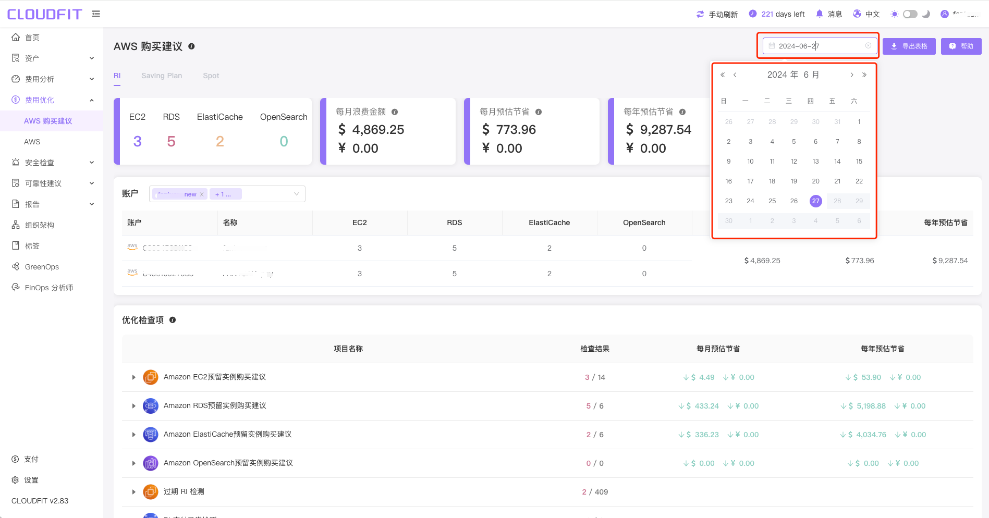Click the EC2 service icon

pos(151,377)
